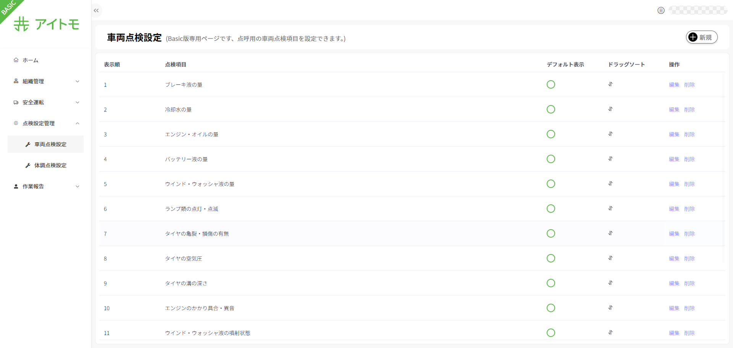
Task: Expand the 組織管理 menu
Action: pos(46,81)
